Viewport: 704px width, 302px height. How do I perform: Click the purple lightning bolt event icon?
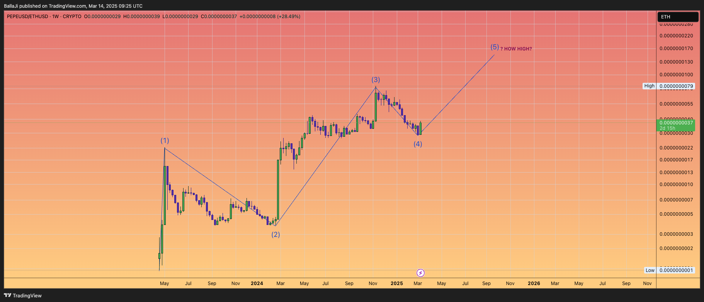pyautogui.click(x=420, y=273)
